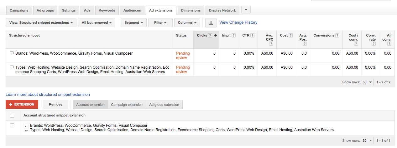
Task: Click speech bubble icon of Types snippet row
Action: coord(12,67)
